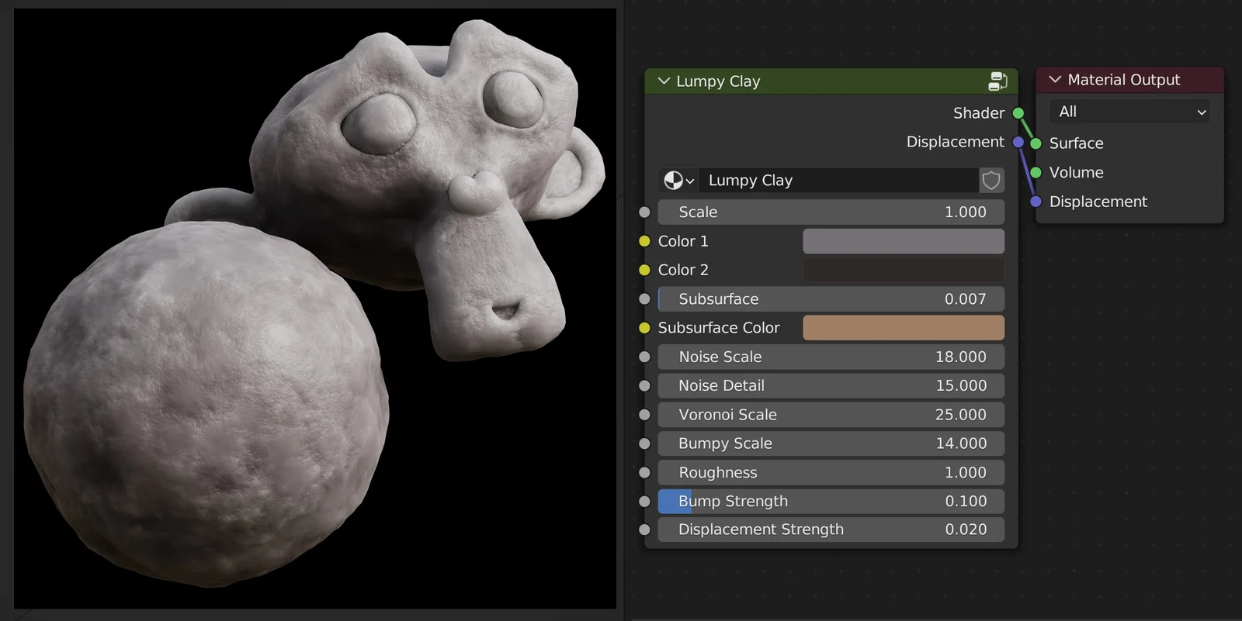Click the Displacement Strength value field

[x=831, y=530]
